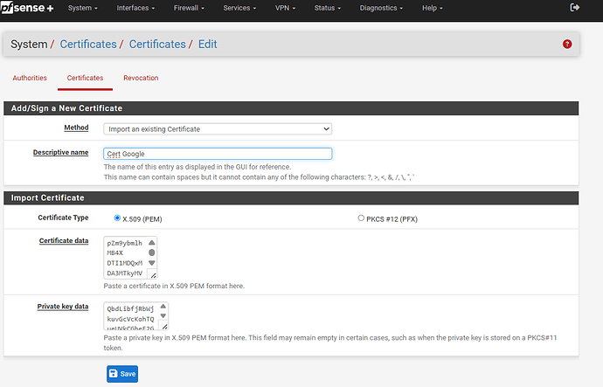This screenshot has width=603, height=387.
Task: Click the Method field label
Action: 76,128
